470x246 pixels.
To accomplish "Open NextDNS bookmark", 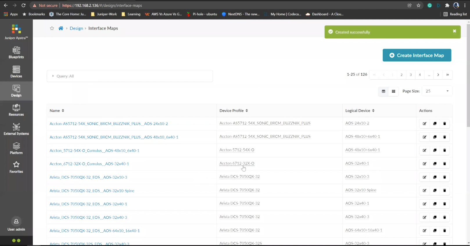I will click(x=241, y=14).
